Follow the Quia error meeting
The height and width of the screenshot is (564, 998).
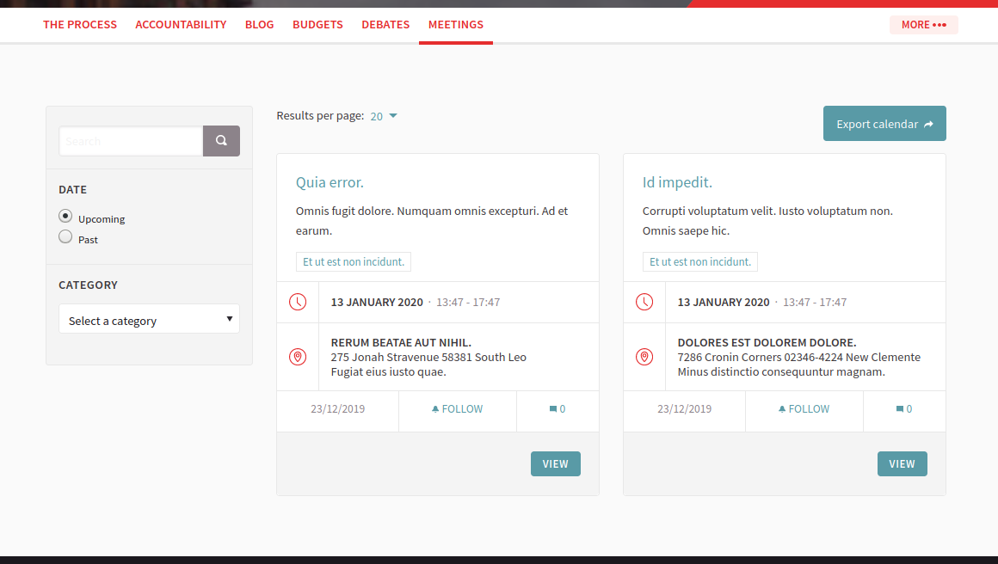(458, 409)
